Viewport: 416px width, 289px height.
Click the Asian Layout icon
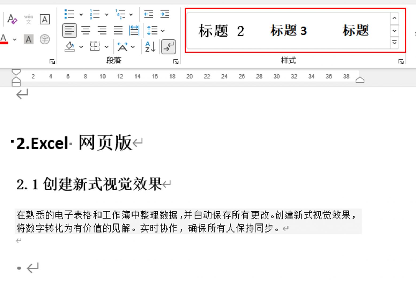click(x=122, y=47)
